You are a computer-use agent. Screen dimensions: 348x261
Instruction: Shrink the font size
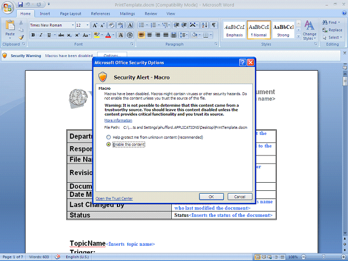[102, 25]
